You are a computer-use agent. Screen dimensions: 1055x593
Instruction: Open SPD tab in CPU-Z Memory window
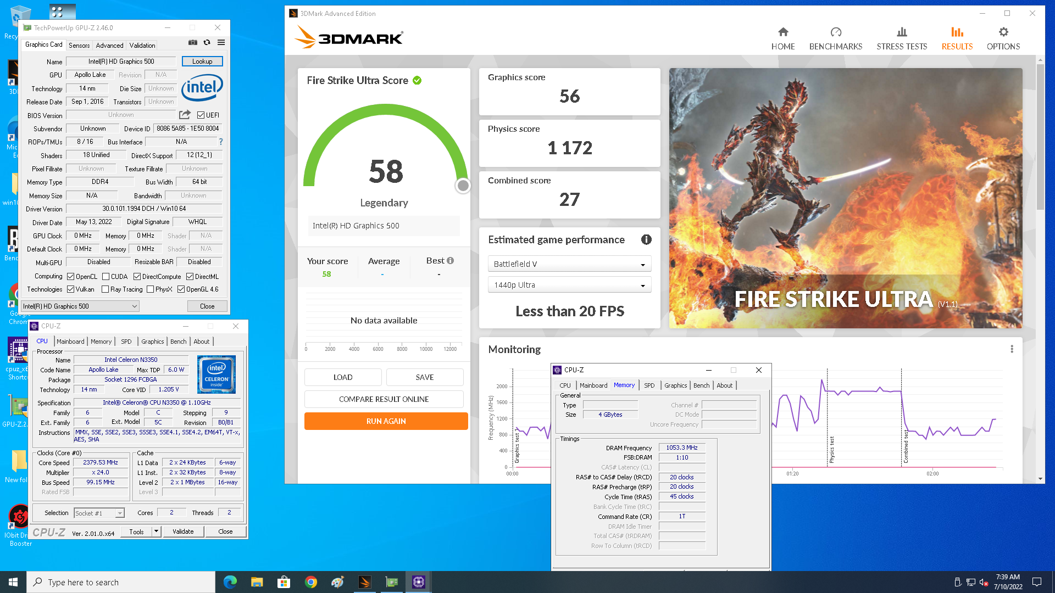[649, 385]
